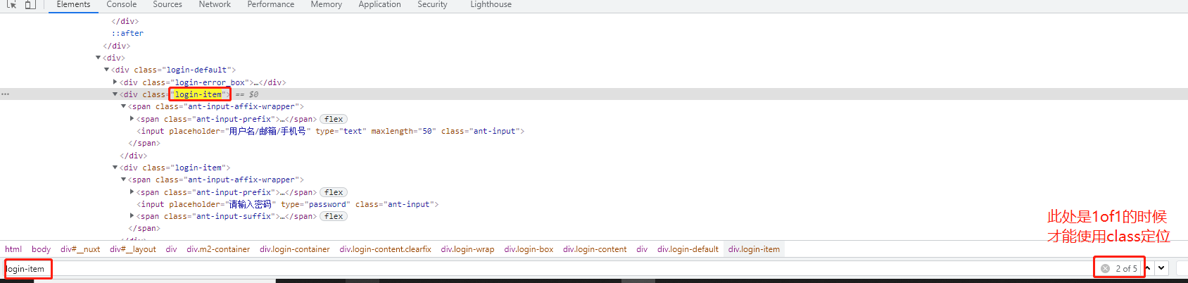This screenshot has width=1188, height=283.
Task: Expand the ant-input-suffix span node
Action: [132, 216]
